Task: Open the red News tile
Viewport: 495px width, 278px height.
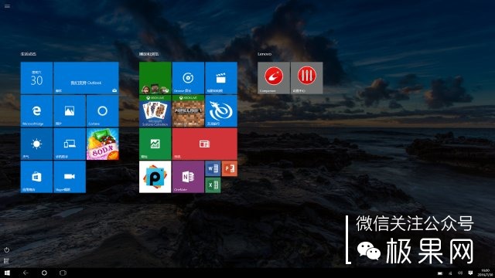Action: 204,144
